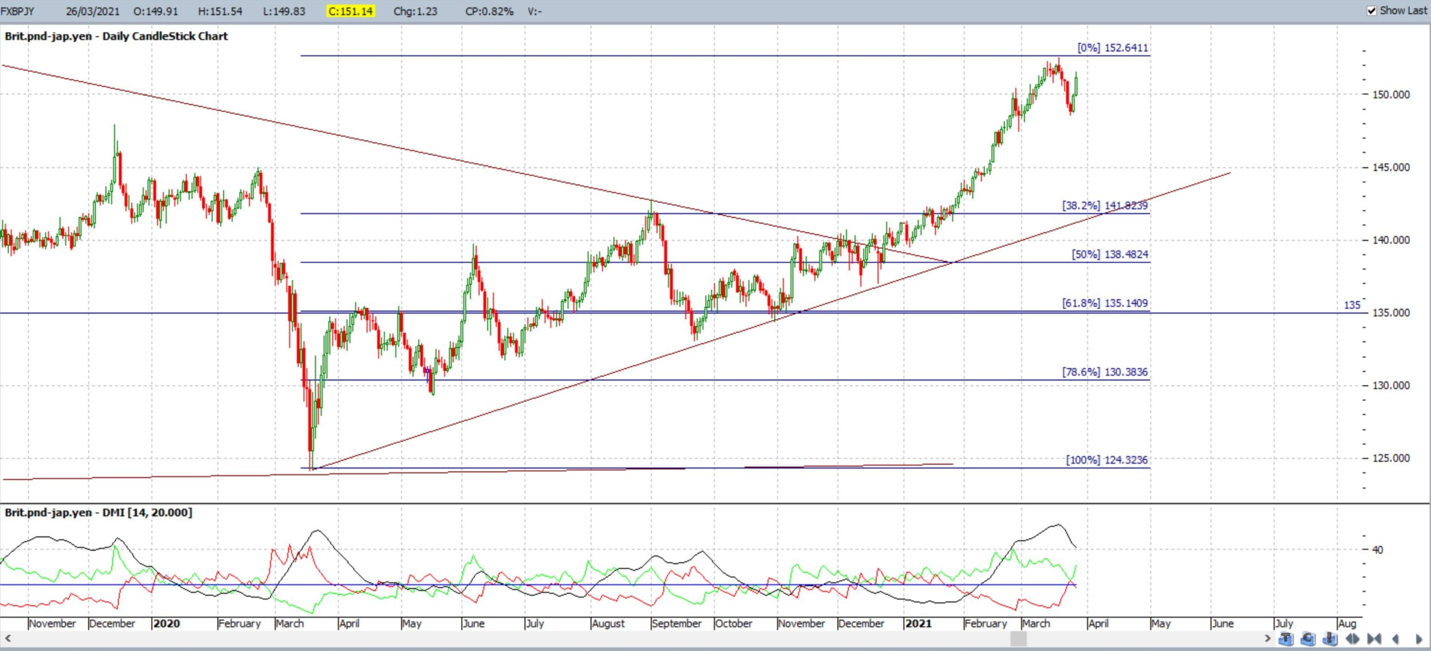Click the [50%] 138.4824 Fibonacci label

click(x=1110, y=254)
